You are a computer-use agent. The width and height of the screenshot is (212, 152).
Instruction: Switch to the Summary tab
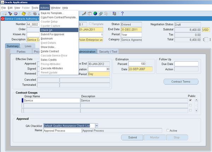click(x=13, y=46)
